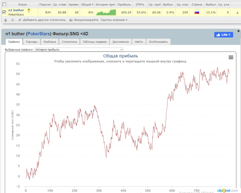The width and height of the screenshot is (241, 193).
Task: Click the Общая прибыль chart title
Action: (120, 56)
